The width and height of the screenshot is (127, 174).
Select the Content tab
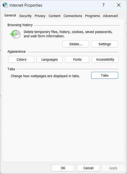(x=54, y=16)
